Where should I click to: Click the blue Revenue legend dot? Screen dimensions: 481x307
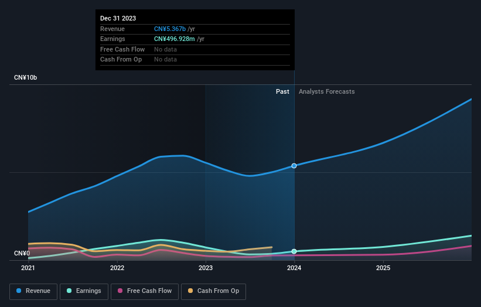tap(19, 291)
